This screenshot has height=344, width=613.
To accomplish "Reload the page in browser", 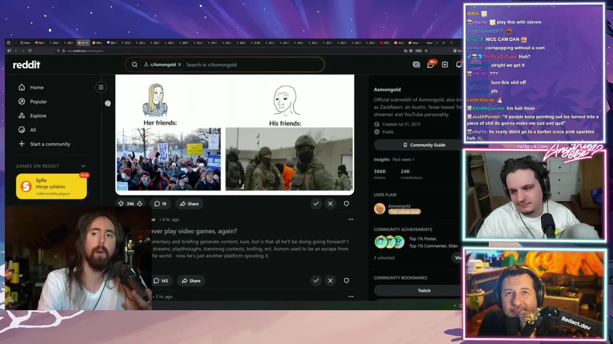I will click(30, 51).
